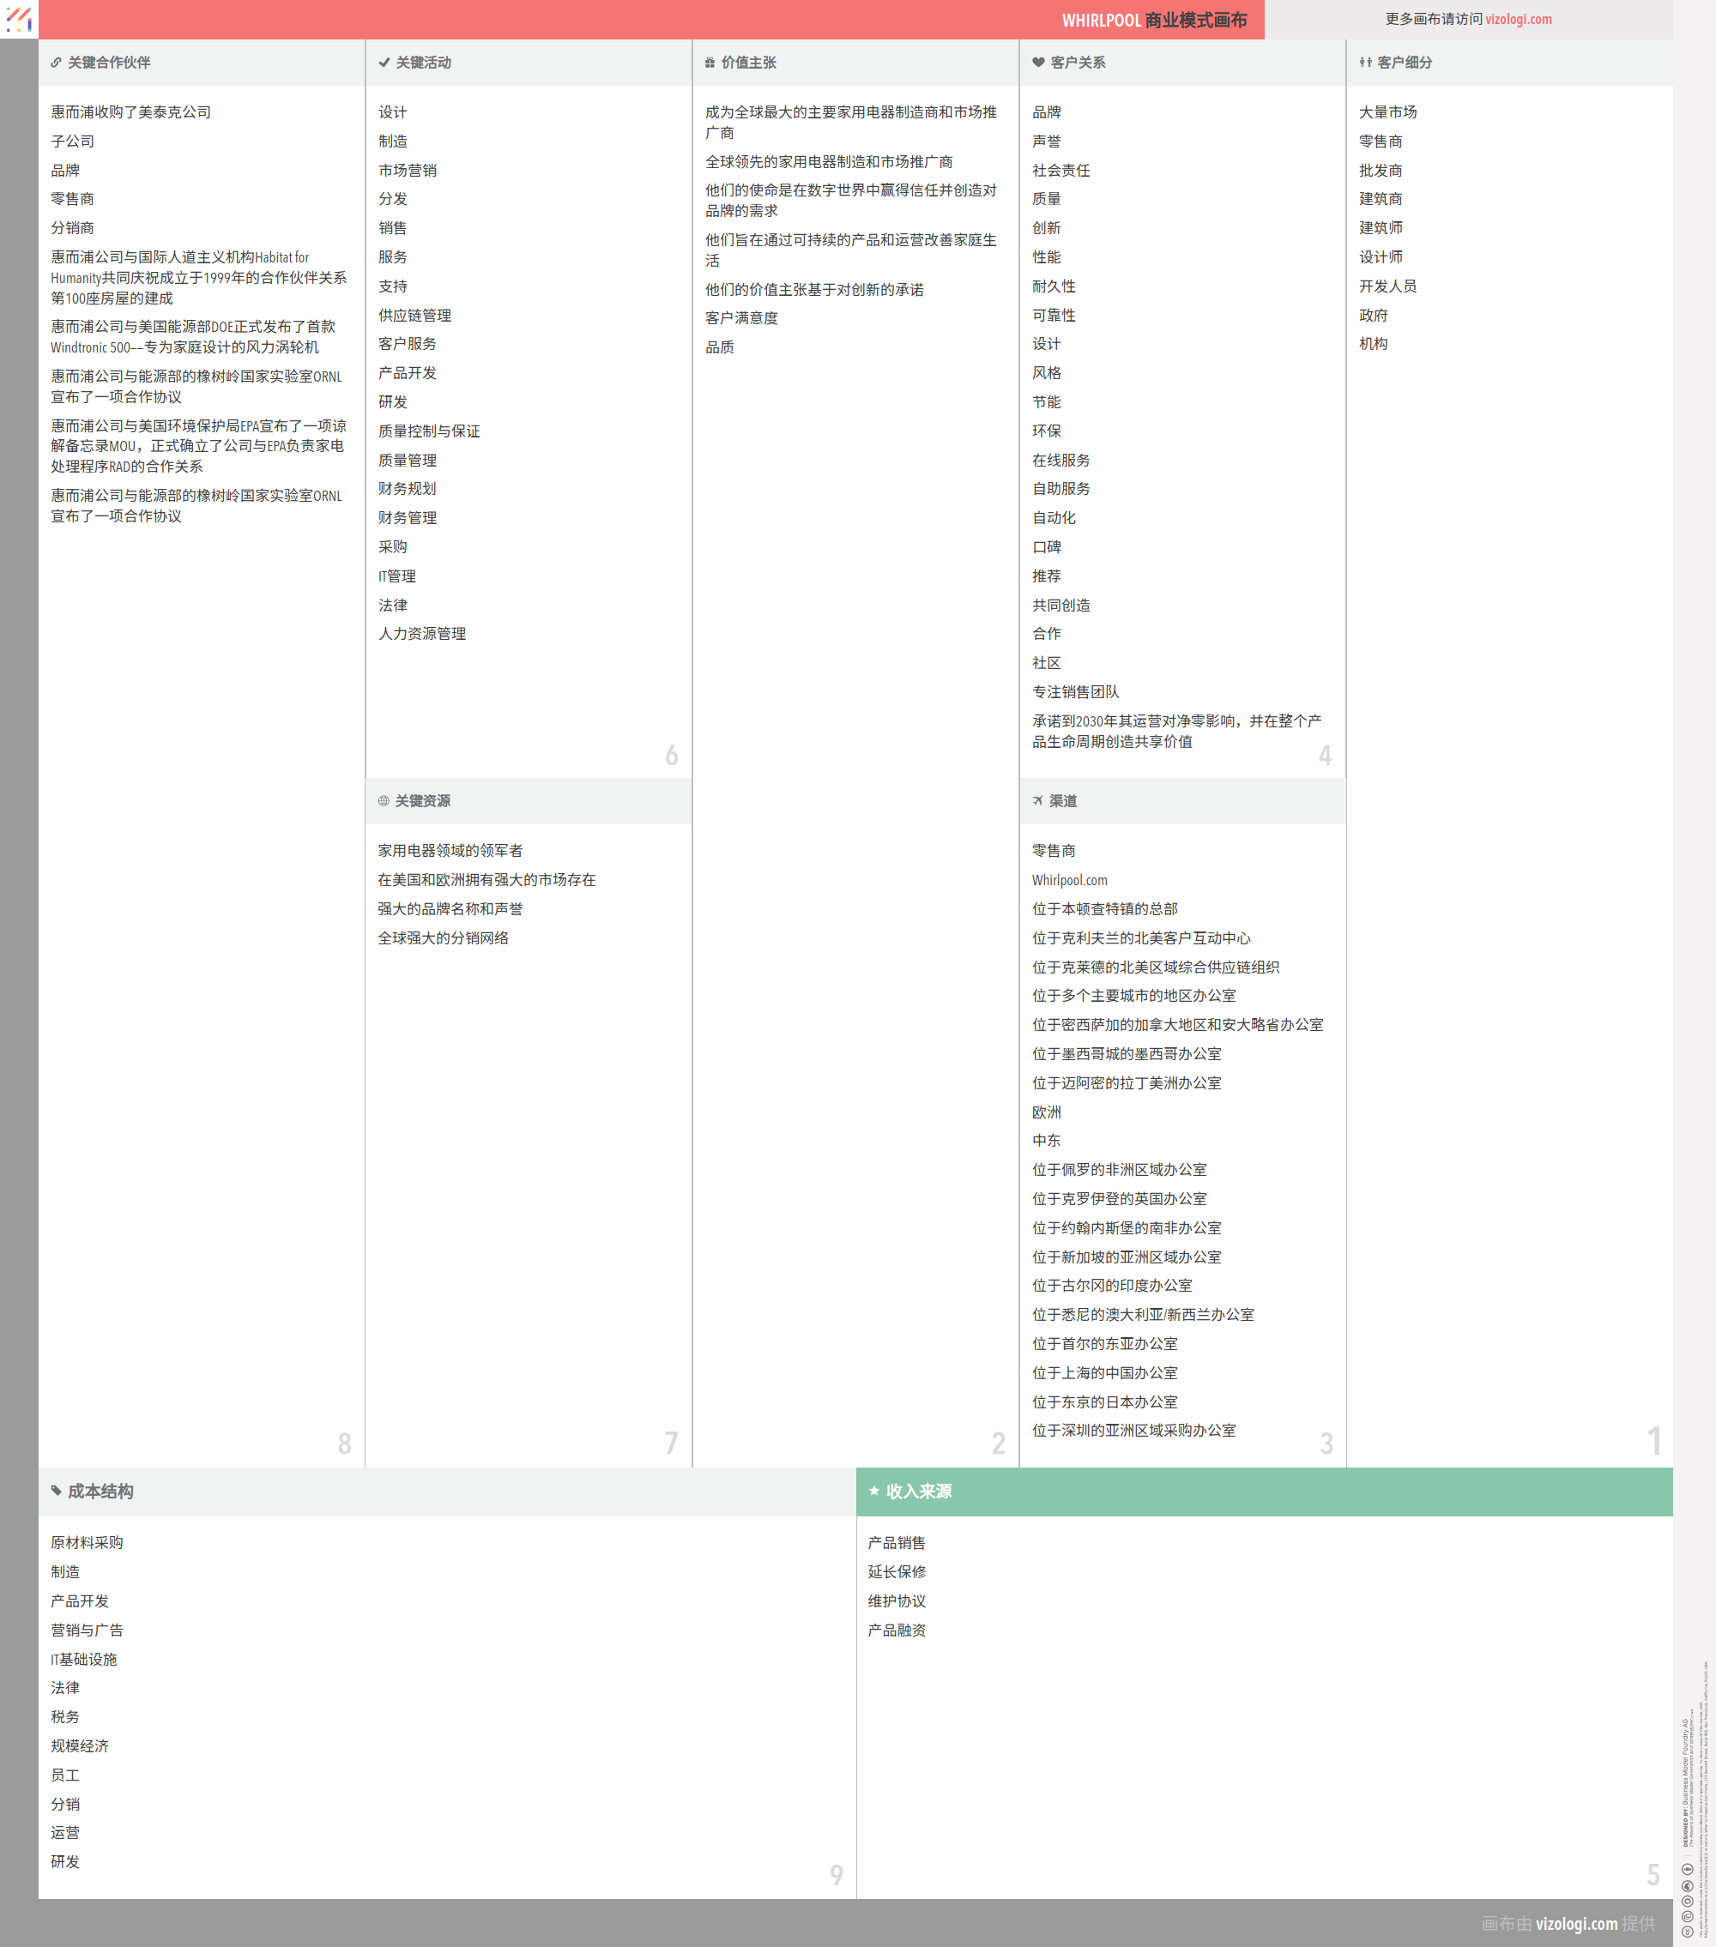Click the star icon beside 收入来源
The width and height of the screenshot is (1716, 1947).
pyautogui.click(x=873, y=1491)
